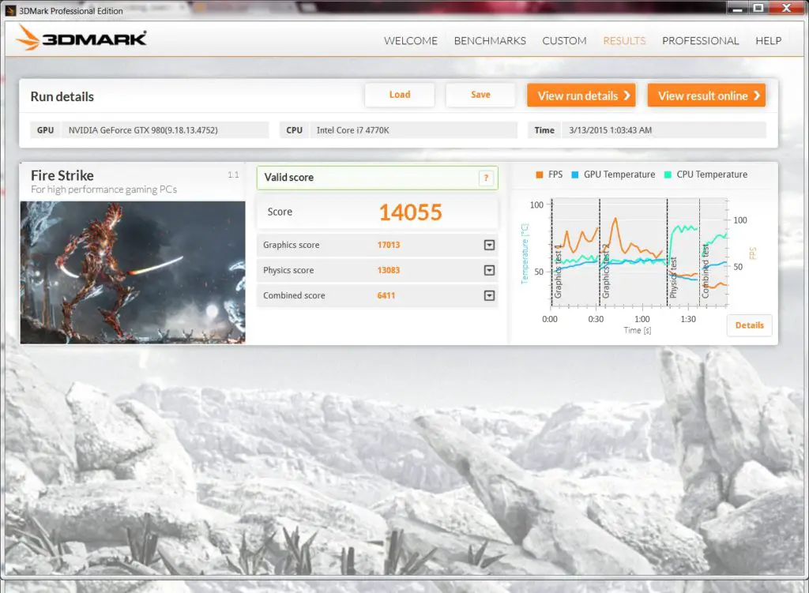Open the Help tab
Image resolution: width=809 pixels, height=593 pixels.
(x=768, y=41)
